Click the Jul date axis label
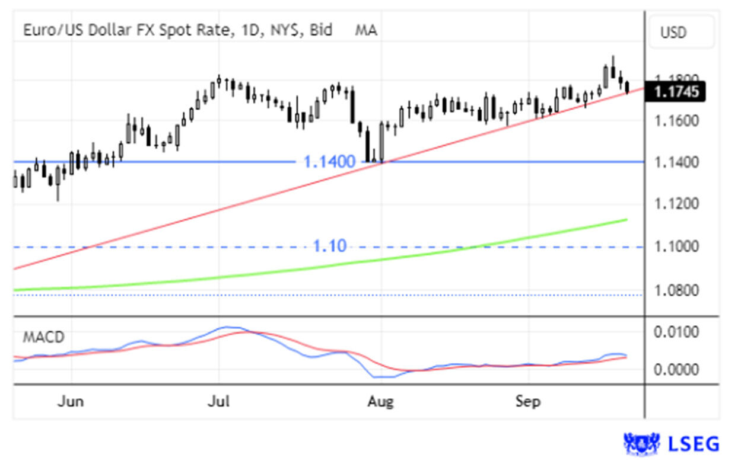741x461 pixels. (x=219, y=401)
